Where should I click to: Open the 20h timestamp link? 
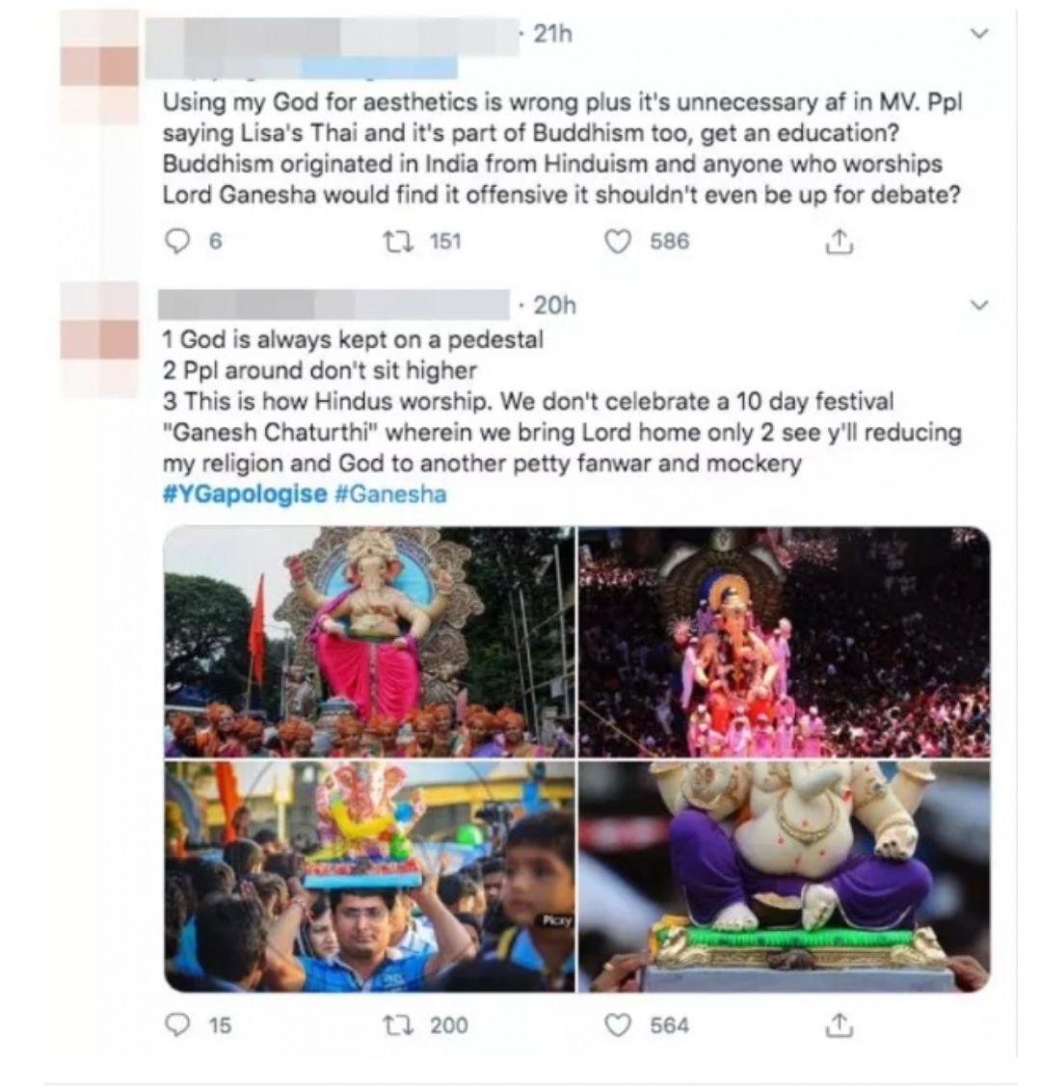[x=555, y=305]
